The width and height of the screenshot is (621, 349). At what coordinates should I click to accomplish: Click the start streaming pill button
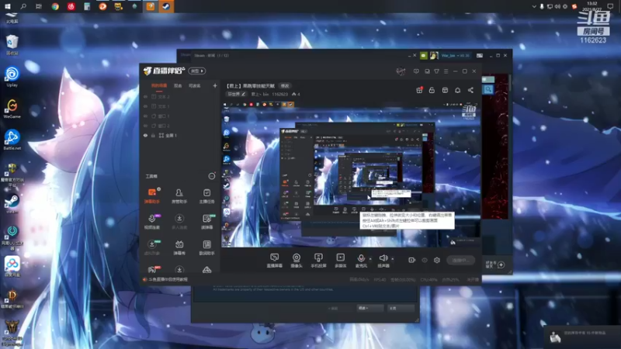(x=460, y=260)
